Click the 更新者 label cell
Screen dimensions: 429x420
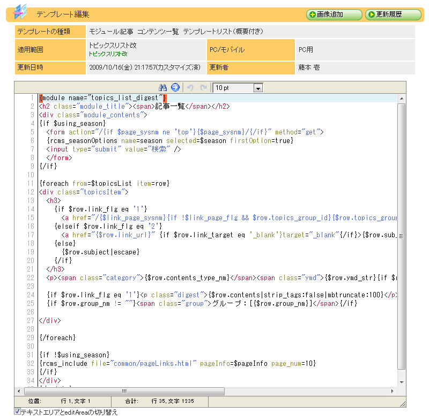250,67
